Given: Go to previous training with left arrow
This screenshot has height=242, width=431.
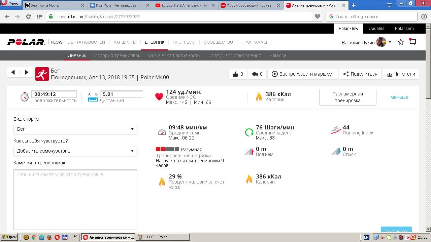Looking at the screenshot, I should pos(13,72).
